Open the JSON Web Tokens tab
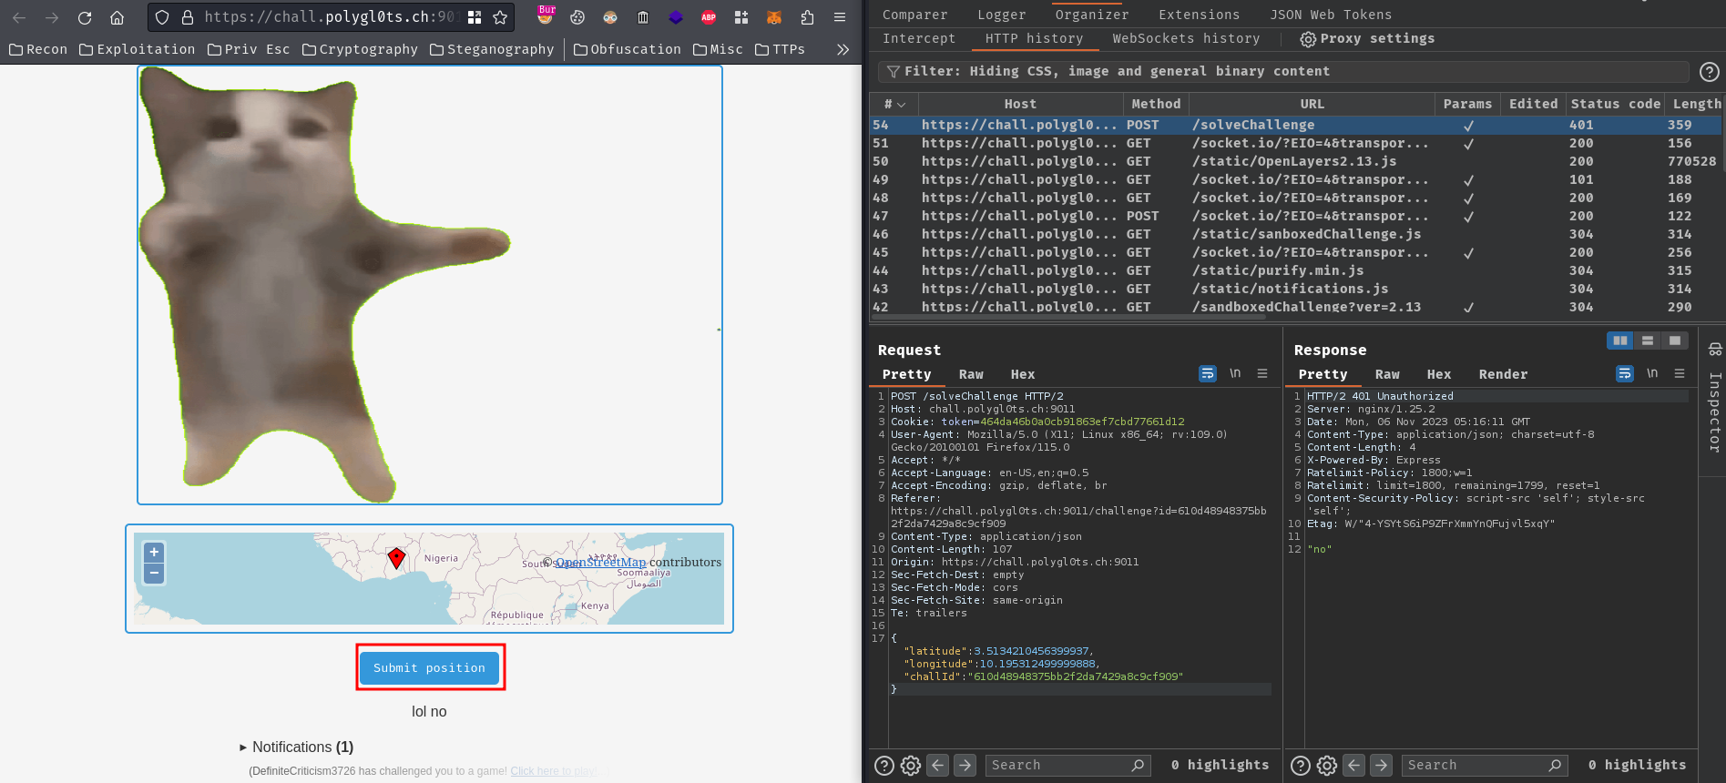This screenshot has width=1726, height=783. (1331, 15)
